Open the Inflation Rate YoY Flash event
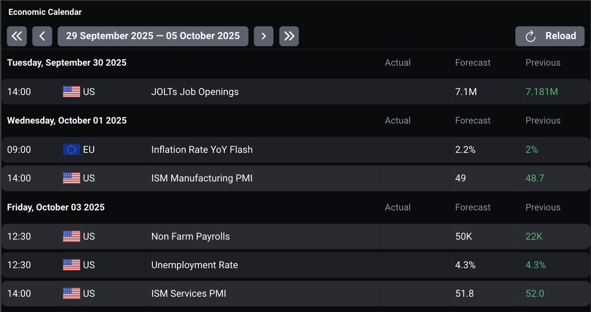The width and height of the screenshot is (591, 312). coord(202,150)
